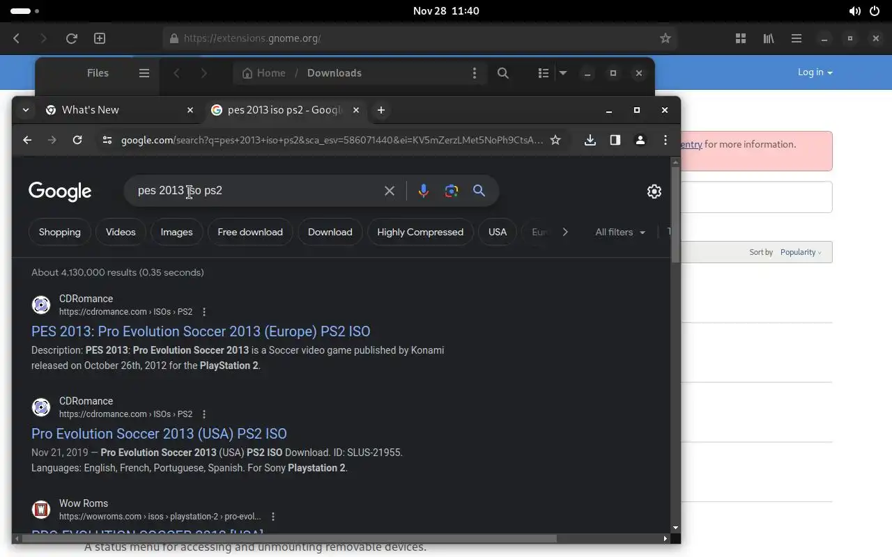The image size is (892, 557).
Task: Close the pes 2013 iso ps2 tab
Action: point(356,110)
